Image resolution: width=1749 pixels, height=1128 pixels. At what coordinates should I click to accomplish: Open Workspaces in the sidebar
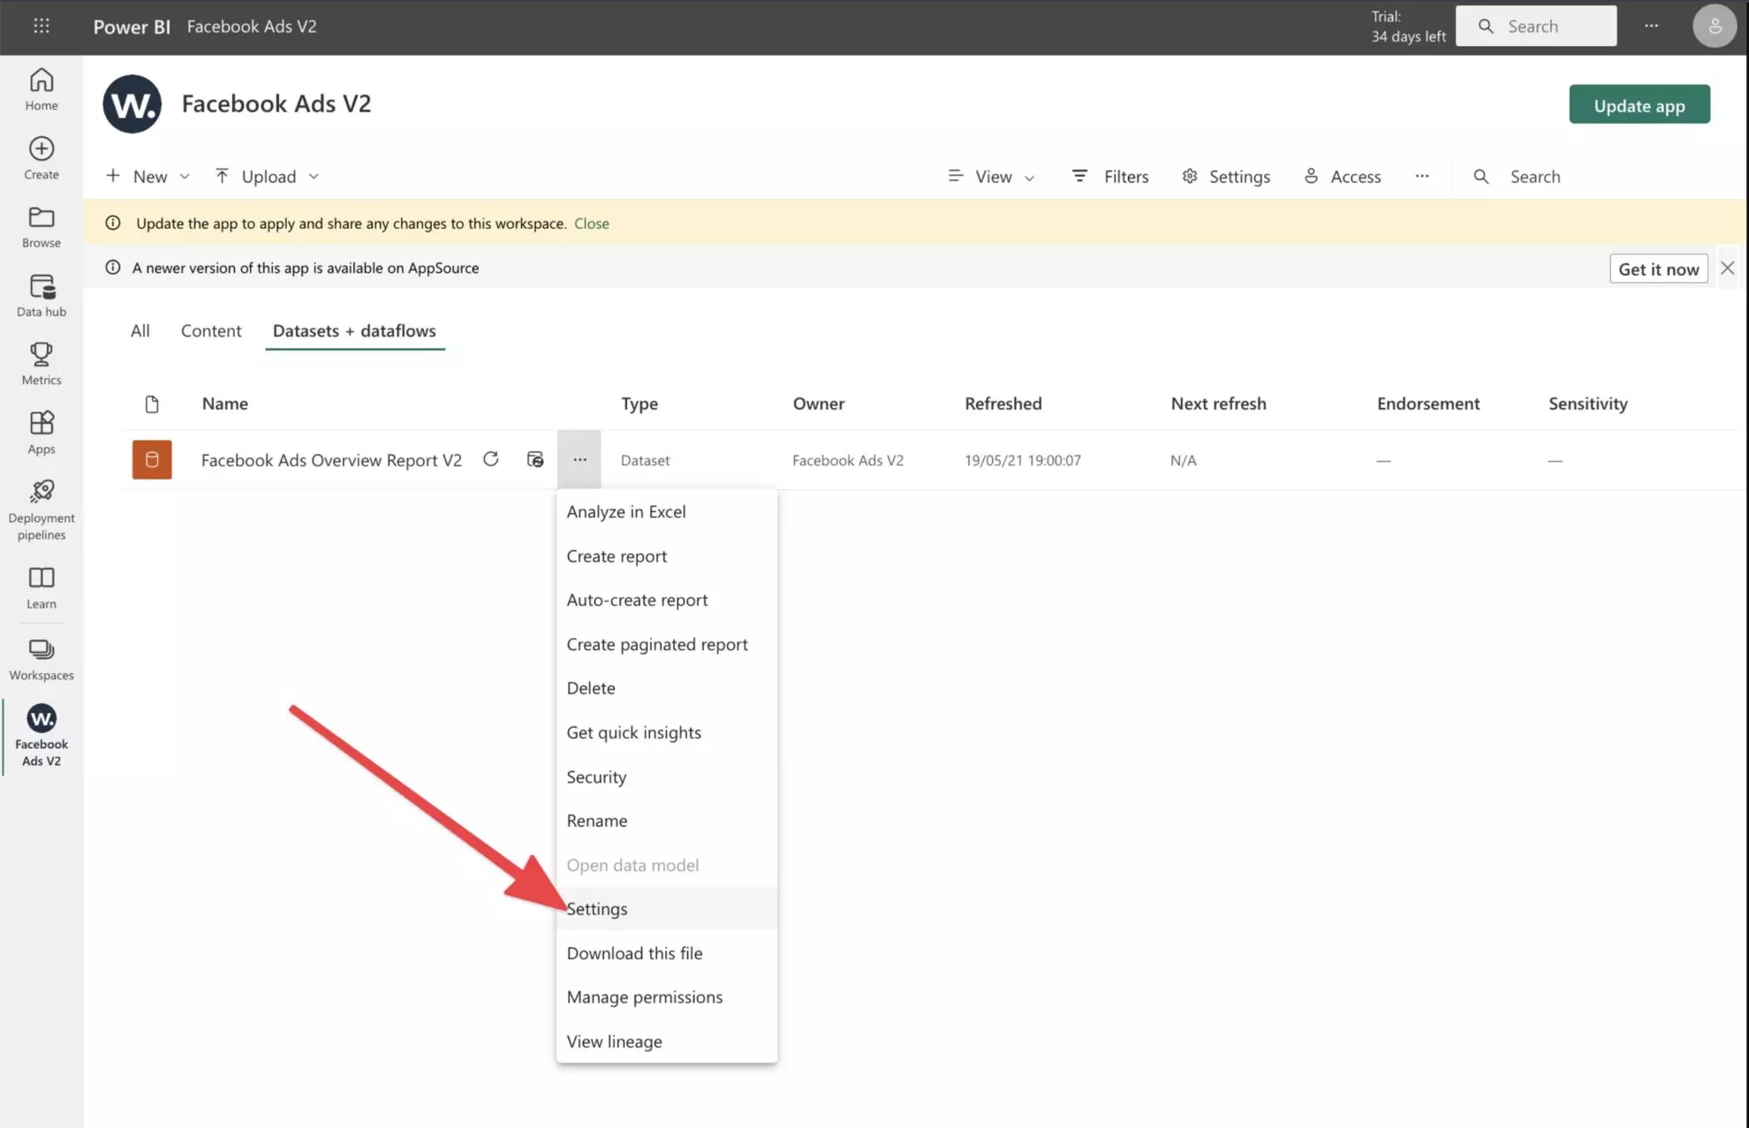[42, 660]
